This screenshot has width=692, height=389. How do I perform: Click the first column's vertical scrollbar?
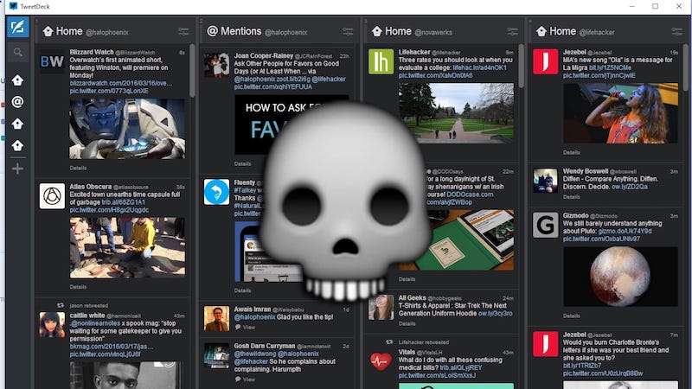tap(192, 71)
